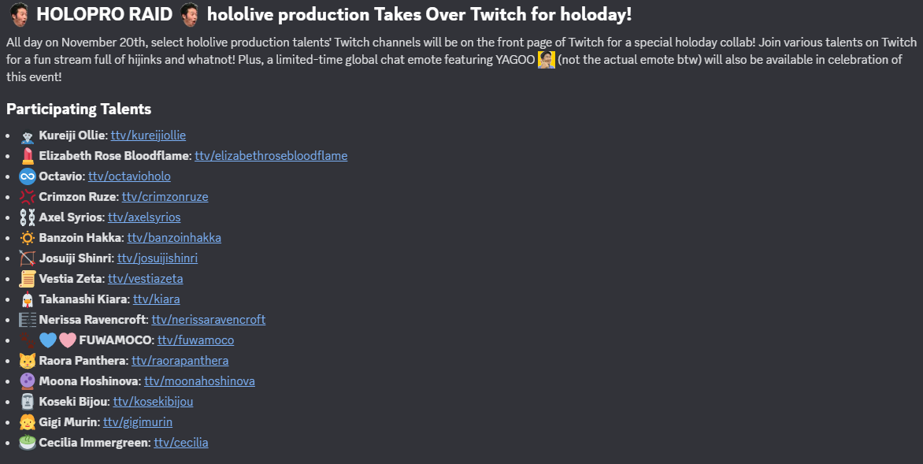Click the teacup emoji next to Cecilia Immergreen
Viewport: 923px width, 464px height.
click(x=28, y=443)
